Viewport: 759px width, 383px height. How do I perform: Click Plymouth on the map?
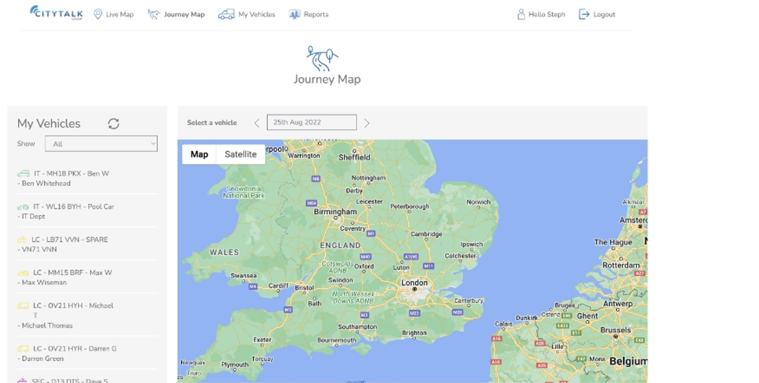235,365
